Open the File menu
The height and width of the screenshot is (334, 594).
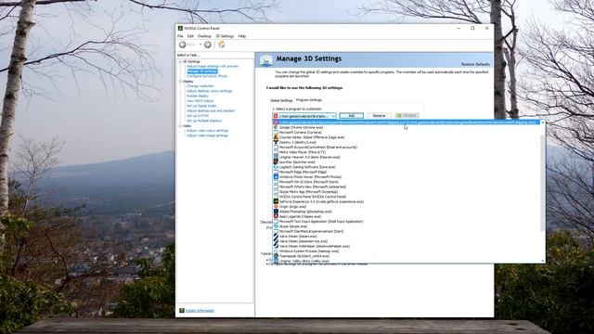pyautogui.click(x=180, y=36)
